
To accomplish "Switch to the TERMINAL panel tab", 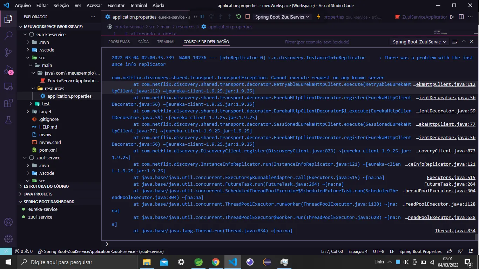I will coord(166,42).
